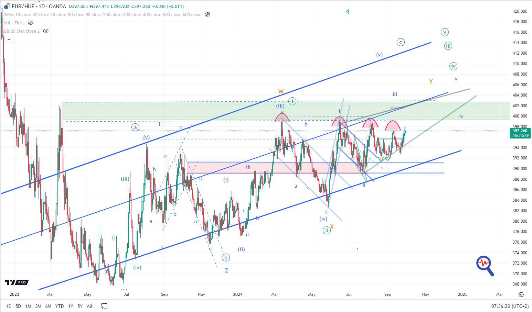This screenshot has width=532, height=312.
Task: Select the SMAs indicator legend text
Action: [x=103, y=14]
